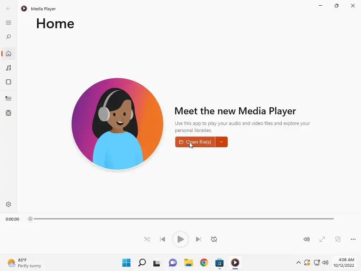Click the Media Player app logo
361x271 pixels.
[24, 8]
